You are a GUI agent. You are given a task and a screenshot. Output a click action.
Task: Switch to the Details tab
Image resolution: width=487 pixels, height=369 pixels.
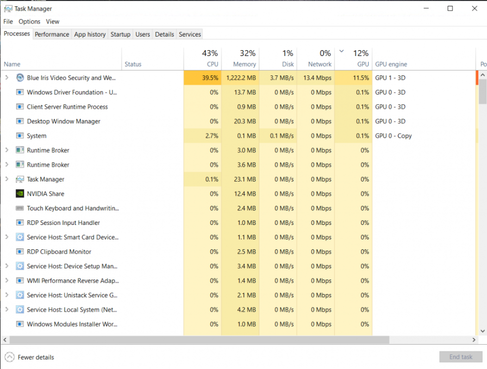pos(164,35)
